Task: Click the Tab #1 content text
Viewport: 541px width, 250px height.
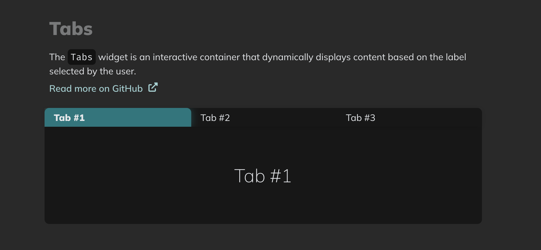Action: pyautogui.click(x=263, y=175)
